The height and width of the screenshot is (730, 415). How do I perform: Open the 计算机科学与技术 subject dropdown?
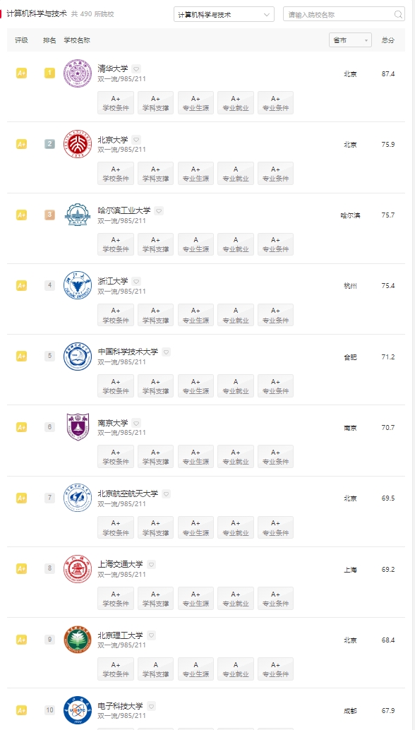(x=224, y=14)
